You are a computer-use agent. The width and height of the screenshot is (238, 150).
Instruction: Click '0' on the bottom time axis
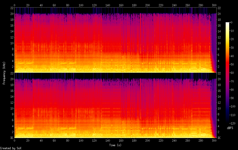point(14,141)
